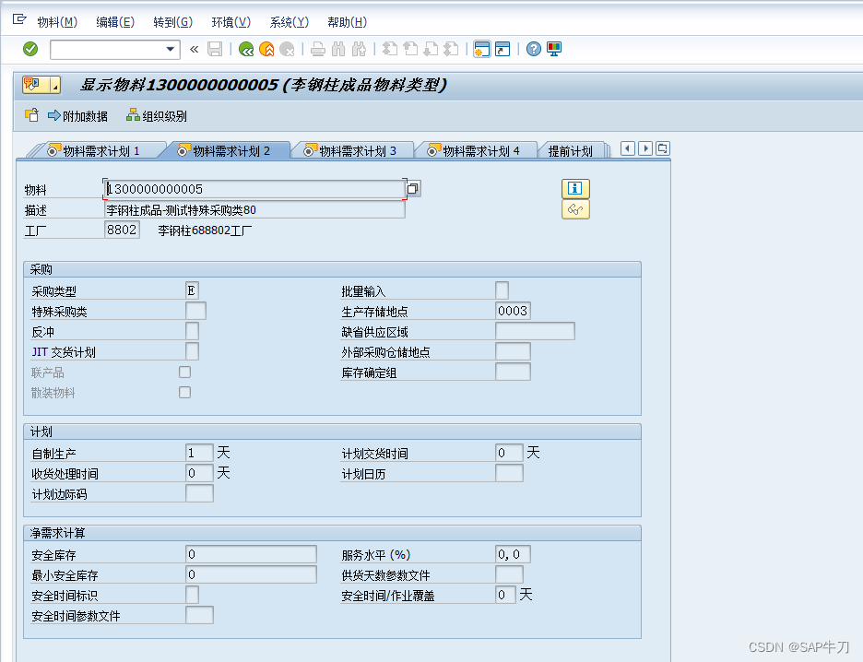Click the Create New Session icon
863x662 pixels.
(481, 49)
